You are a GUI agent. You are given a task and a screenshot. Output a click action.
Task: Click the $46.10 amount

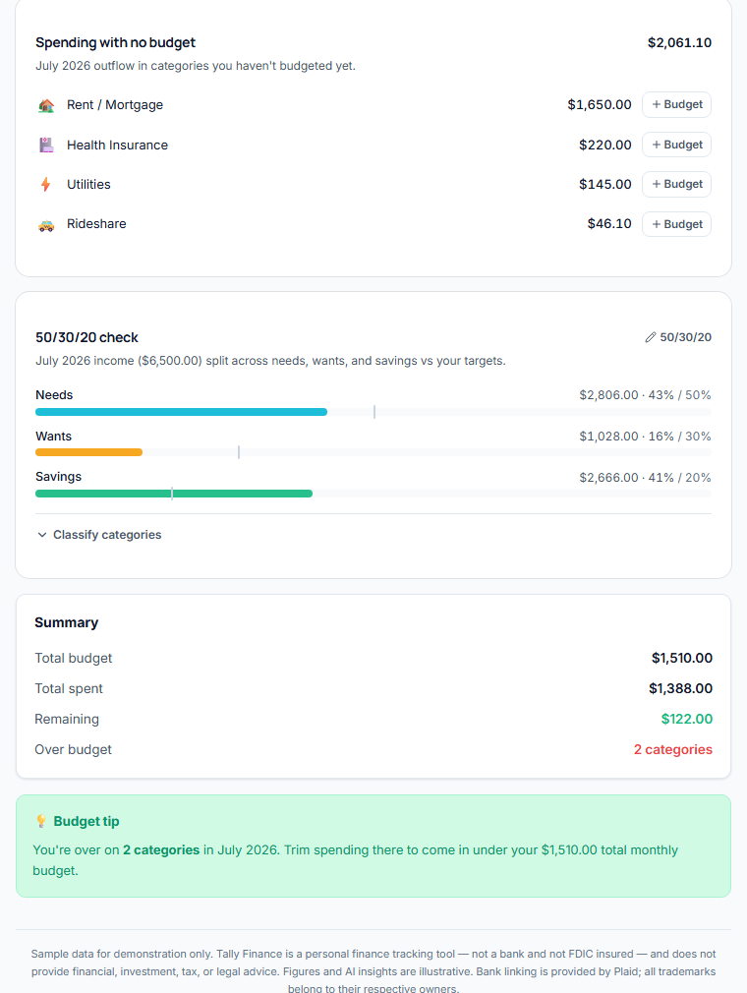tap(609, 223)
